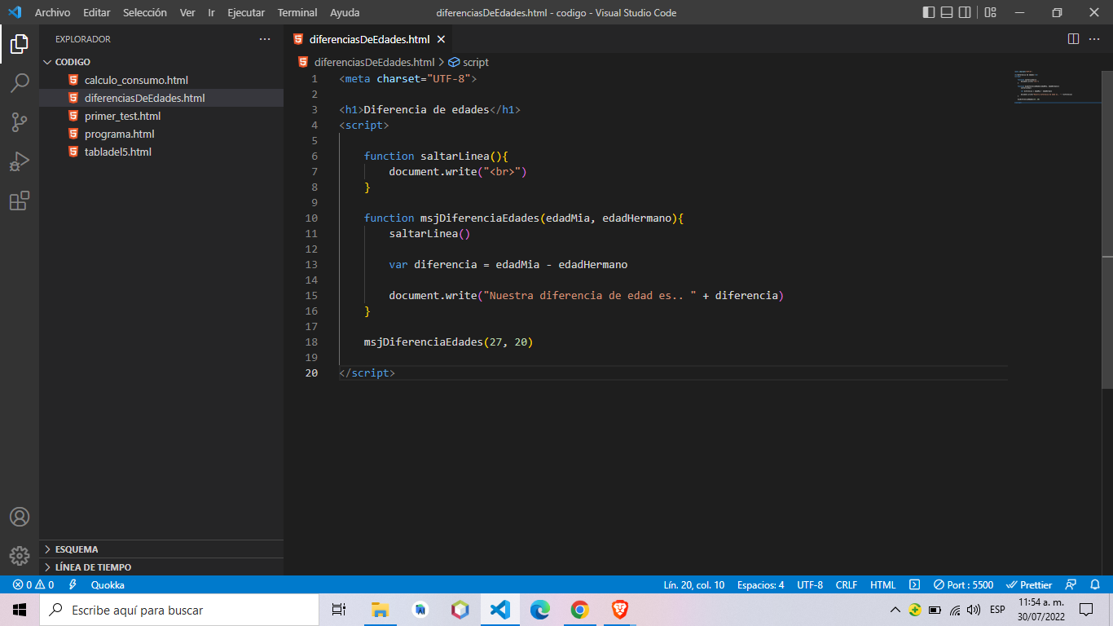The image size is (1113, 626).
Task: Open calculo_consumo.html in Explorer
Action: 161,80
